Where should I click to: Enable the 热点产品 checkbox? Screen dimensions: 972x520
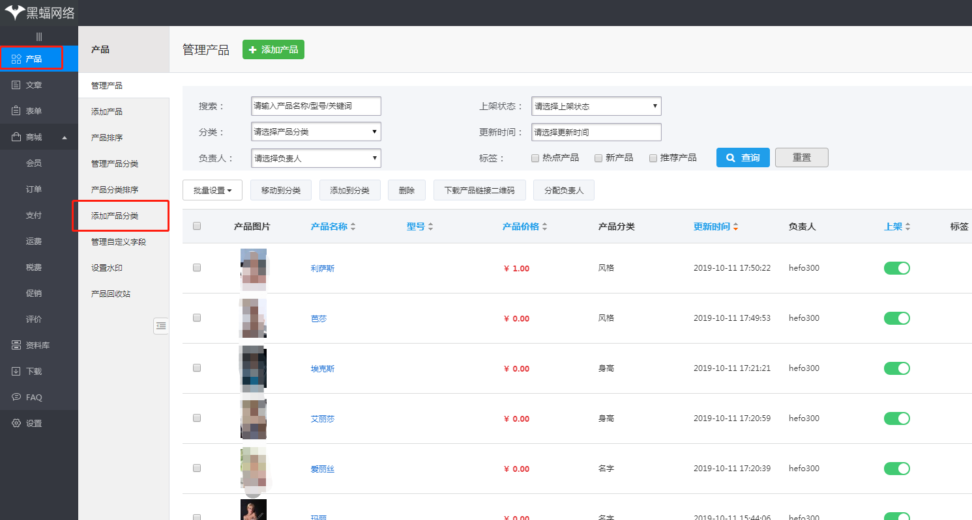(x=535, y=157)
